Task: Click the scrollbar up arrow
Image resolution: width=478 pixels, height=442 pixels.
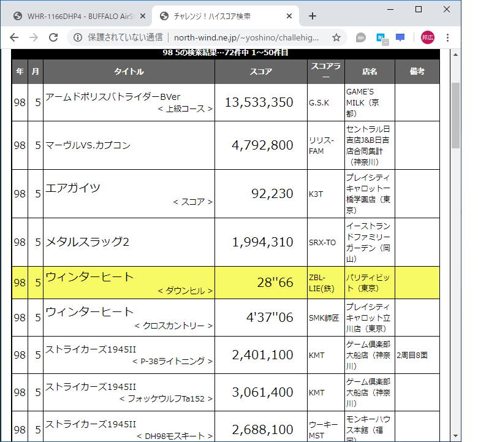Action: tap(455, 55)
